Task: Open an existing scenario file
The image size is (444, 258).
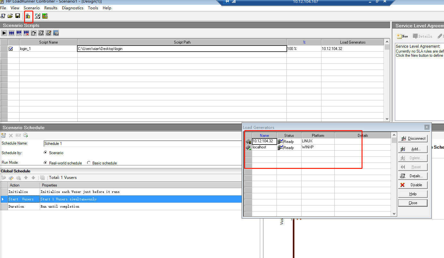Action: point(10,15)
